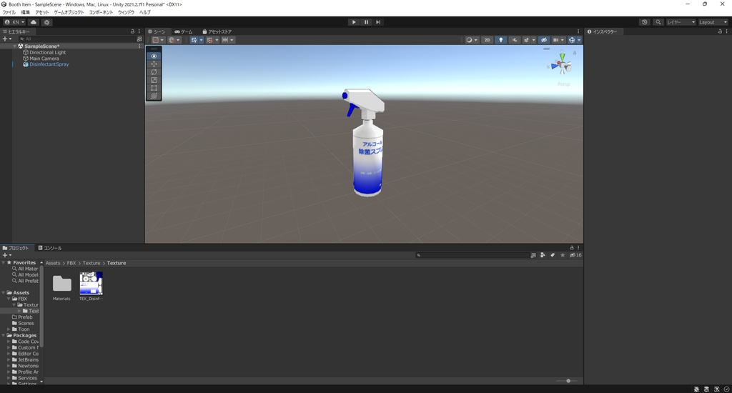Open Hierarchy search picker icon
Viewport: 732px width, 393px height.
pos(139,39)
